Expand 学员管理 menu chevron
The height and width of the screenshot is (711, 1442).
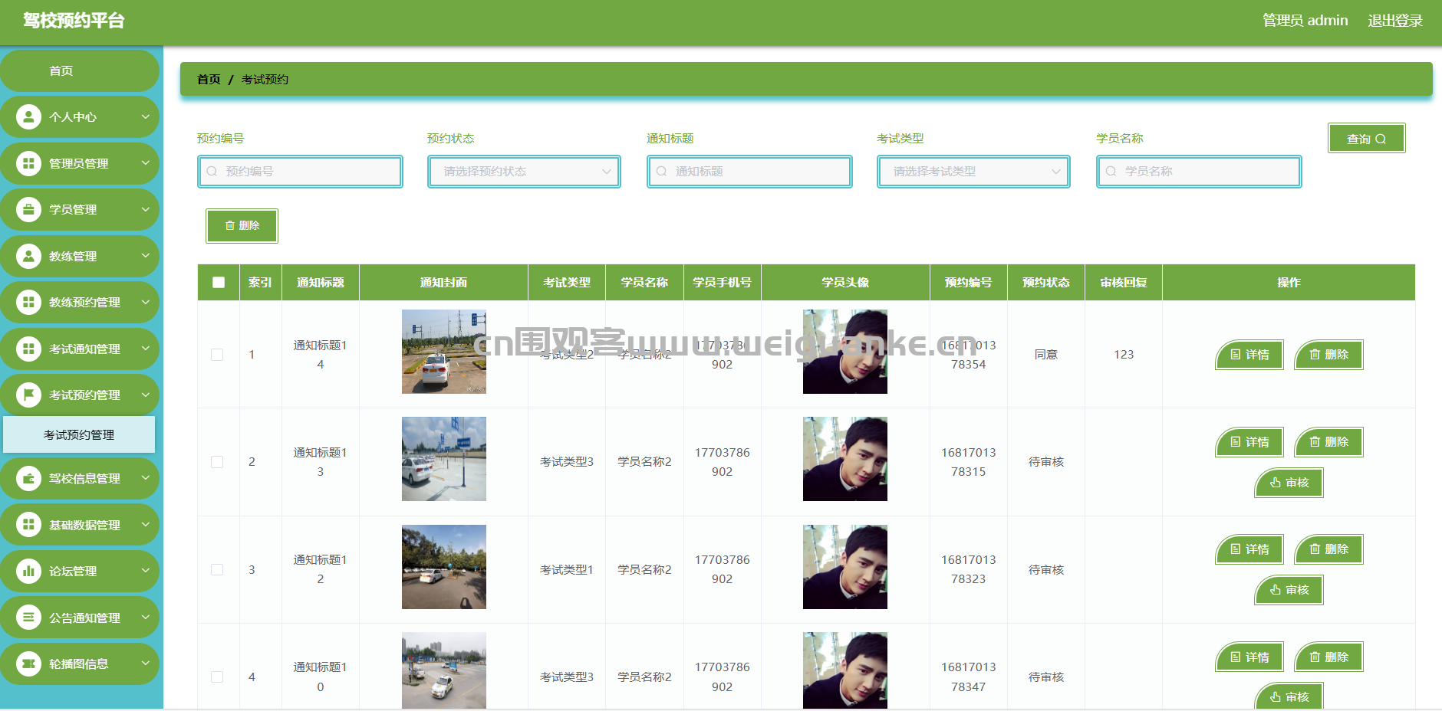click(x=146, y=209)
